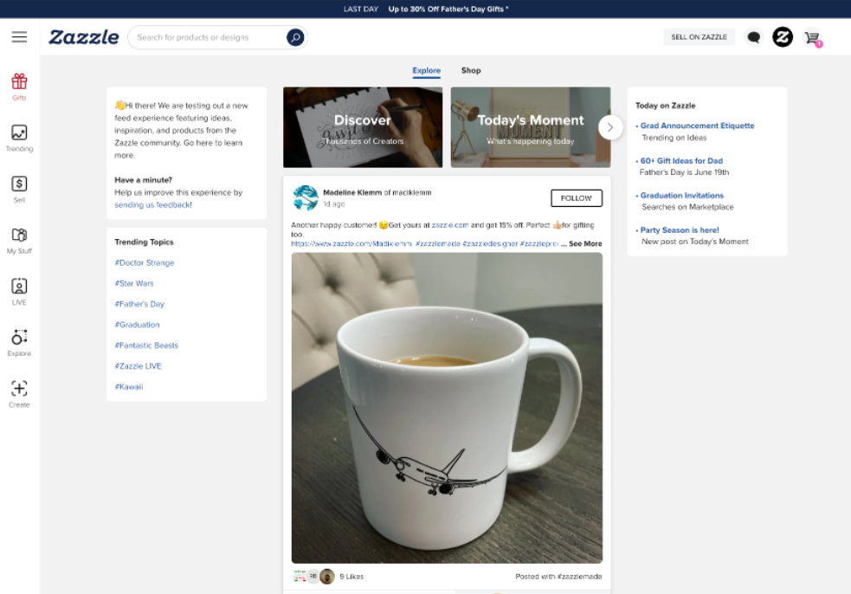Open the Discover creators card

pyautogui.click(x=363, y=127)
